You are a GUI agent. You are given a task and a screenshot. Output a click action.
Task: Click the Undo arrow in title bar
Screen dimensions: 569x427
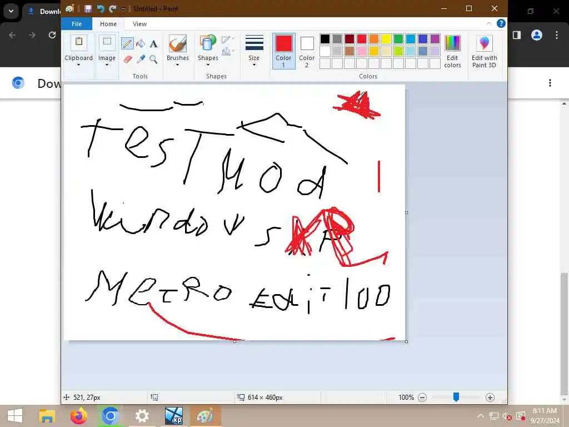101,9
